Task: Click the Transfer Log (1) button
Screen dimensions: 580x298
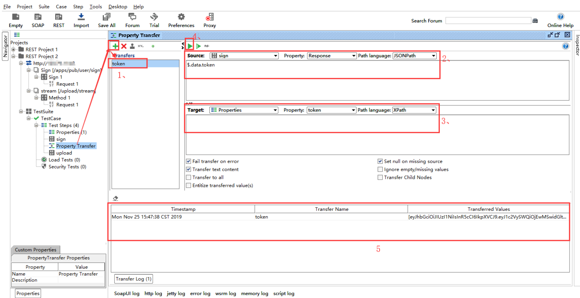Action: [x=134, y=278]
